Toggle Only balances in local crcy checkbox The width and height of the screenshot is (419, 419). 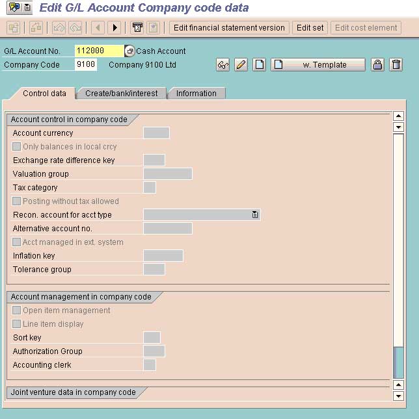[x=16, y=146]
